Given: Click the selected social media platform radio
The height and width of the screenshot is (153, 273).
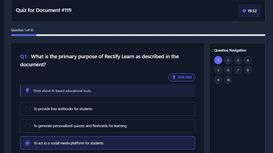Looking at the screenshot, I should [28, 143].
